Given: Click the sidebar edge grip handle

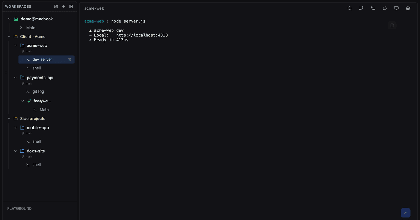Looking at the screenshot, I should [6, 73].
